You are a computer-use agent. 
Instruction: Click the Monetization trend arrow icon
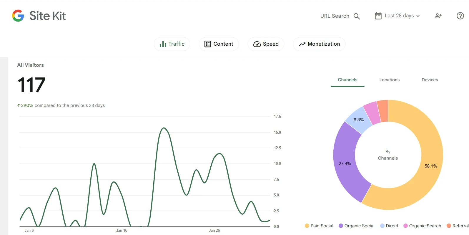tap(302, 44)
